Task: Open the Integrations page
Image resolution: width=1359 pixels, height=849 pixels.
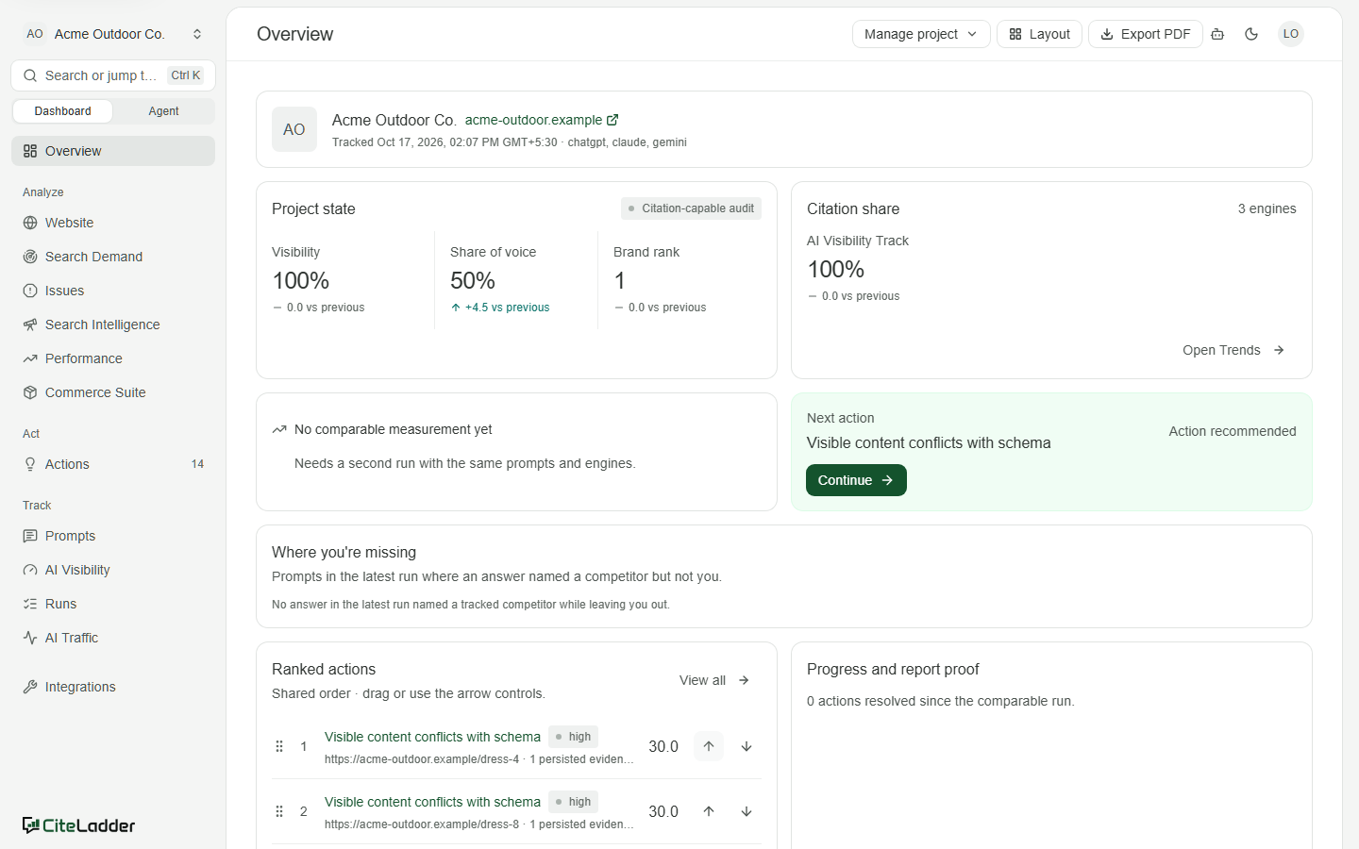Action: click(x=113, y=687)
